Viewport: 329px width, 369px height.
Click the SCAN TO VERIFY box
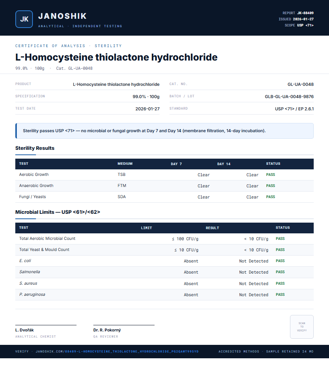click(x=302, y=327)
